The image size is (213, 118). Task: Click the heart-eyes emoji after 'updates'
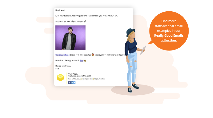point(93,55)
